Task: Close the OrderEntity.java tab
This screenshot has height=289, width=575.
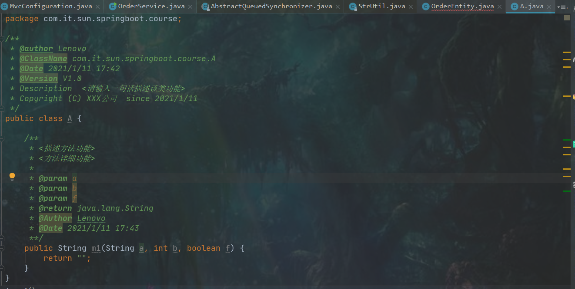Action: click(x=499, y=7)
